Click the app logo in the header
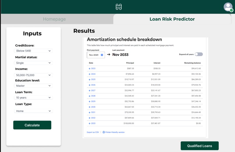 [119, 7]
